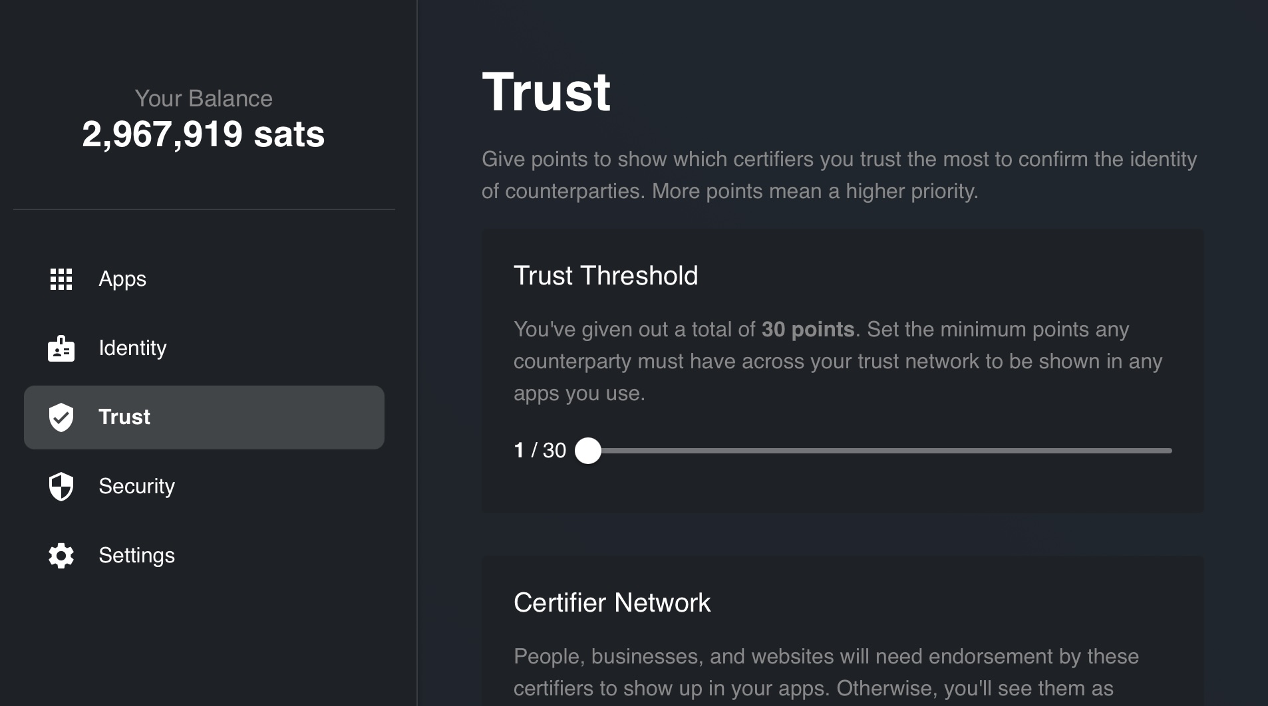Click the far right end of the threshold slider
Screen dimensions: 1268x706
[1169, 451]
